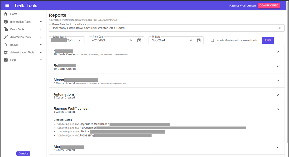289x157 pixels.
Task: Expand Automation Tools submenu arrow
Action: (41, 37)
